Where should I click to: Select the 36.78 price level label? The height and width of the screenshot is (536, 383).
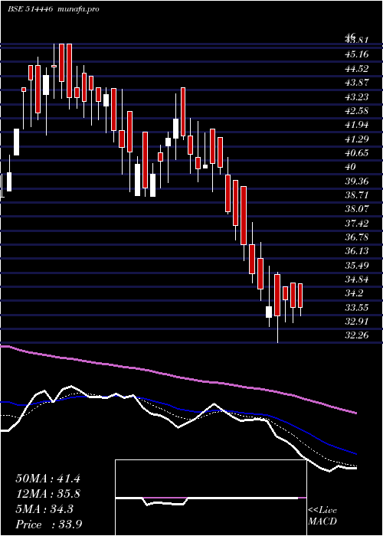357,237
